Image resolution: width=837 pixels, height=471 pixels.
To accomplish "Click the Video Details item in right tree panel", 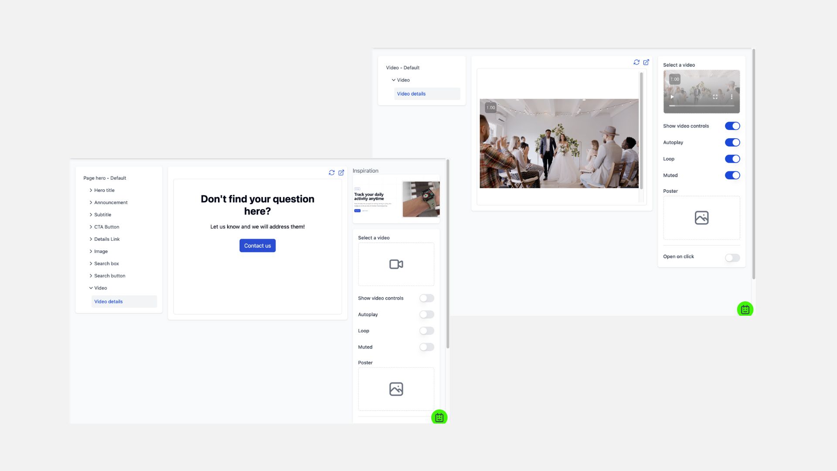I will pyautogui.click(x=411, y=94).
